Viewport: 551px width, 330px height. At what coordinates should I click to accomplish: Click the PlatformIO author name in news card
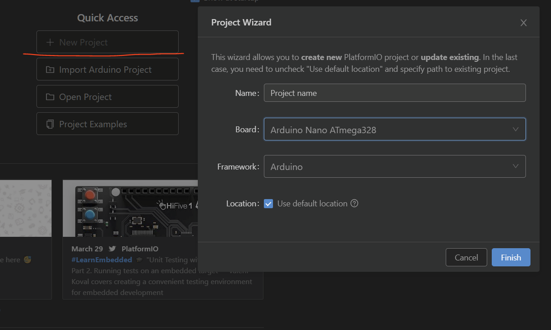(x=140, y=249)
